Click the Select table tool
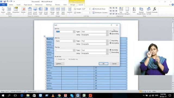174x98 pixels. coord(3,11)
